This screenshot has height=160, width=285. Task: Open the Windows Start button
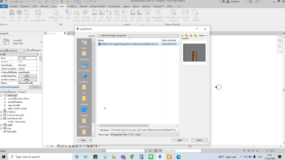[4, 157]
